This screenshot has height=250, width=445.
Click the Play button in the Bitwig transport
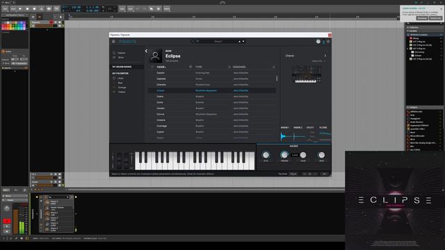(20, 9)
